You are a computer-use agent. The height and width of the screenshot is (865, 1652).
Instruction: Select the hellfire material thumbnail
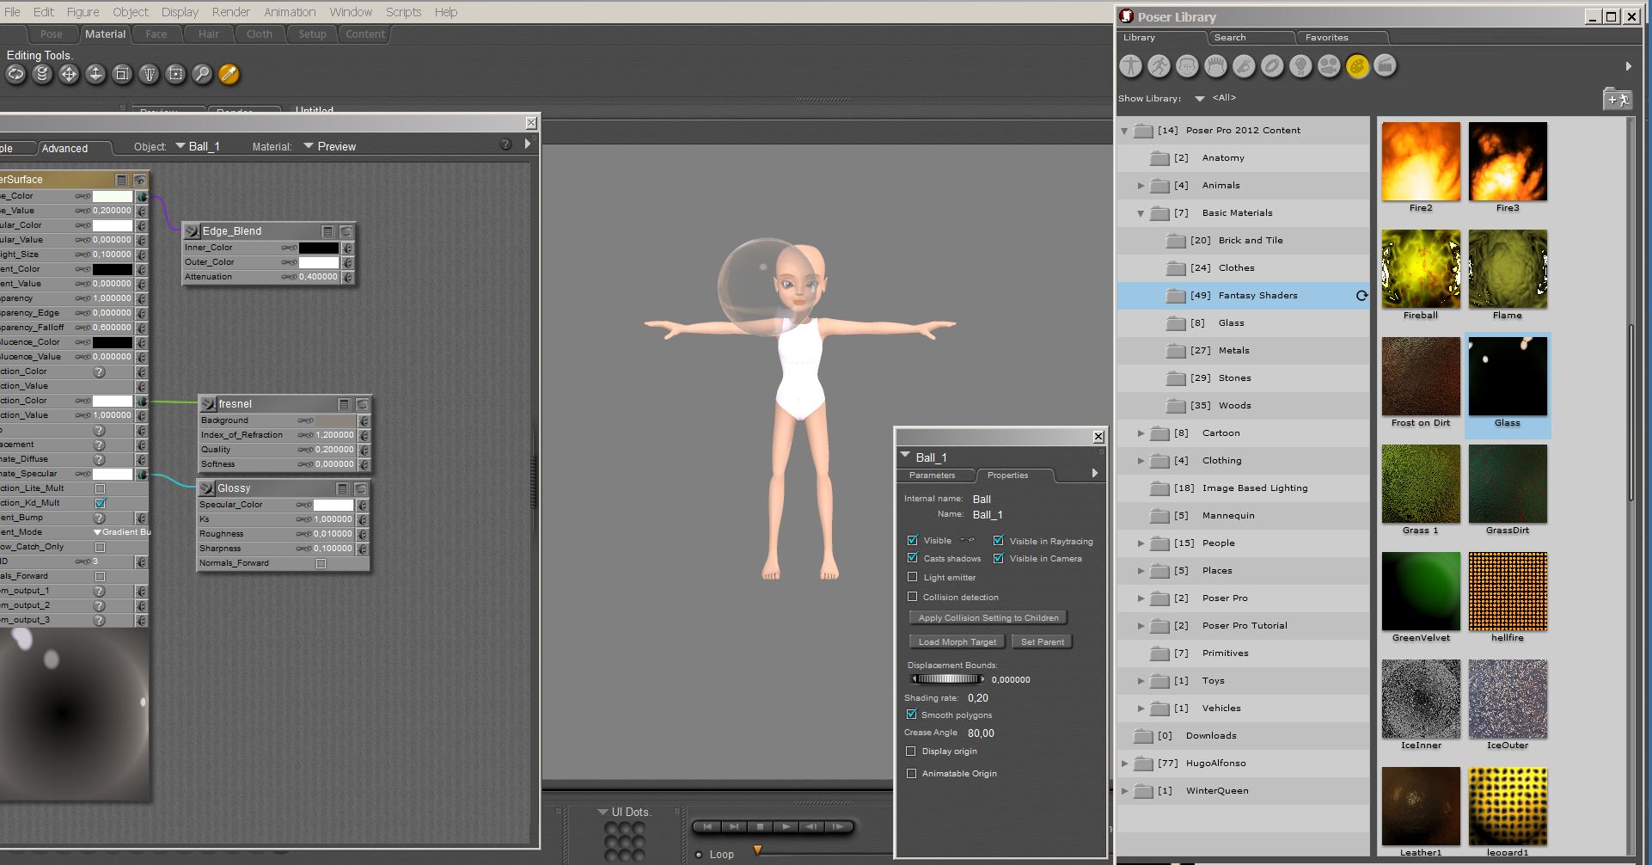pos(1508,592)
